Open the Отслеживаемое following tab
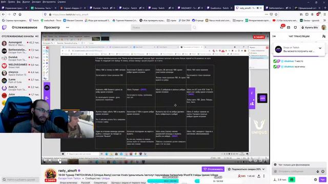328x184 pixels. click(25, 27)
